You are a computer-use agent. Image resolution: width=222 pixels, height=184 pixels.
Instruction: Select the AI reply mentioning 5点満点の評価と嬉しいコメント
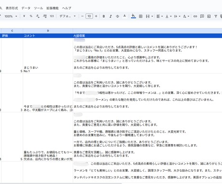pos(148,56)
